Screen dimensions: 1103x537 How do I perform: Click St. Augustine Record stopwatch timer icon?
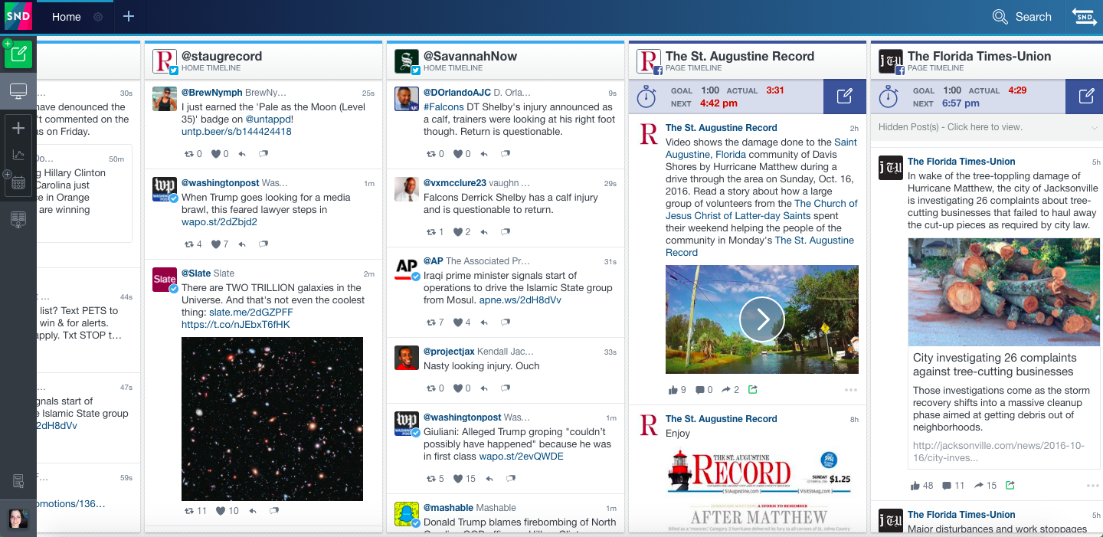pos(646,97)
